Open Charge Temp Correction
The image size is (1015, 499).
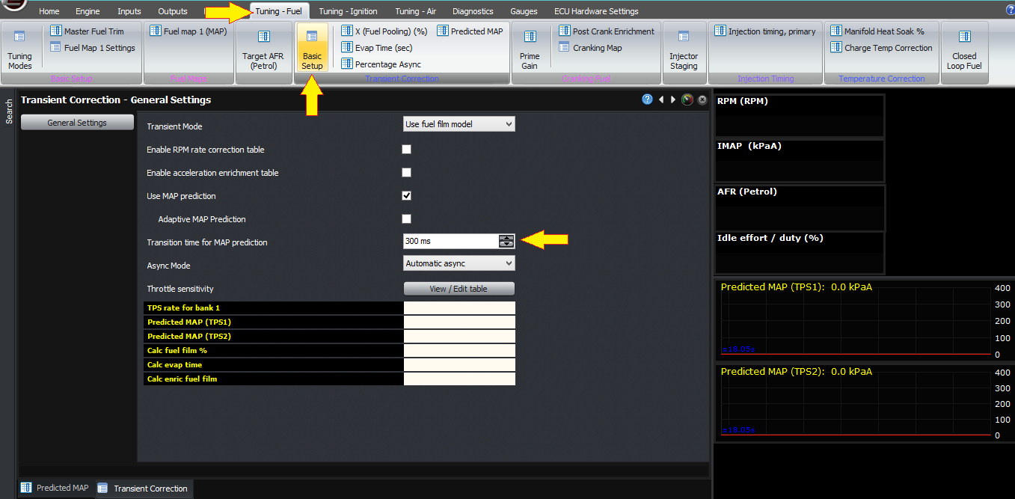(x=881, y=48)
